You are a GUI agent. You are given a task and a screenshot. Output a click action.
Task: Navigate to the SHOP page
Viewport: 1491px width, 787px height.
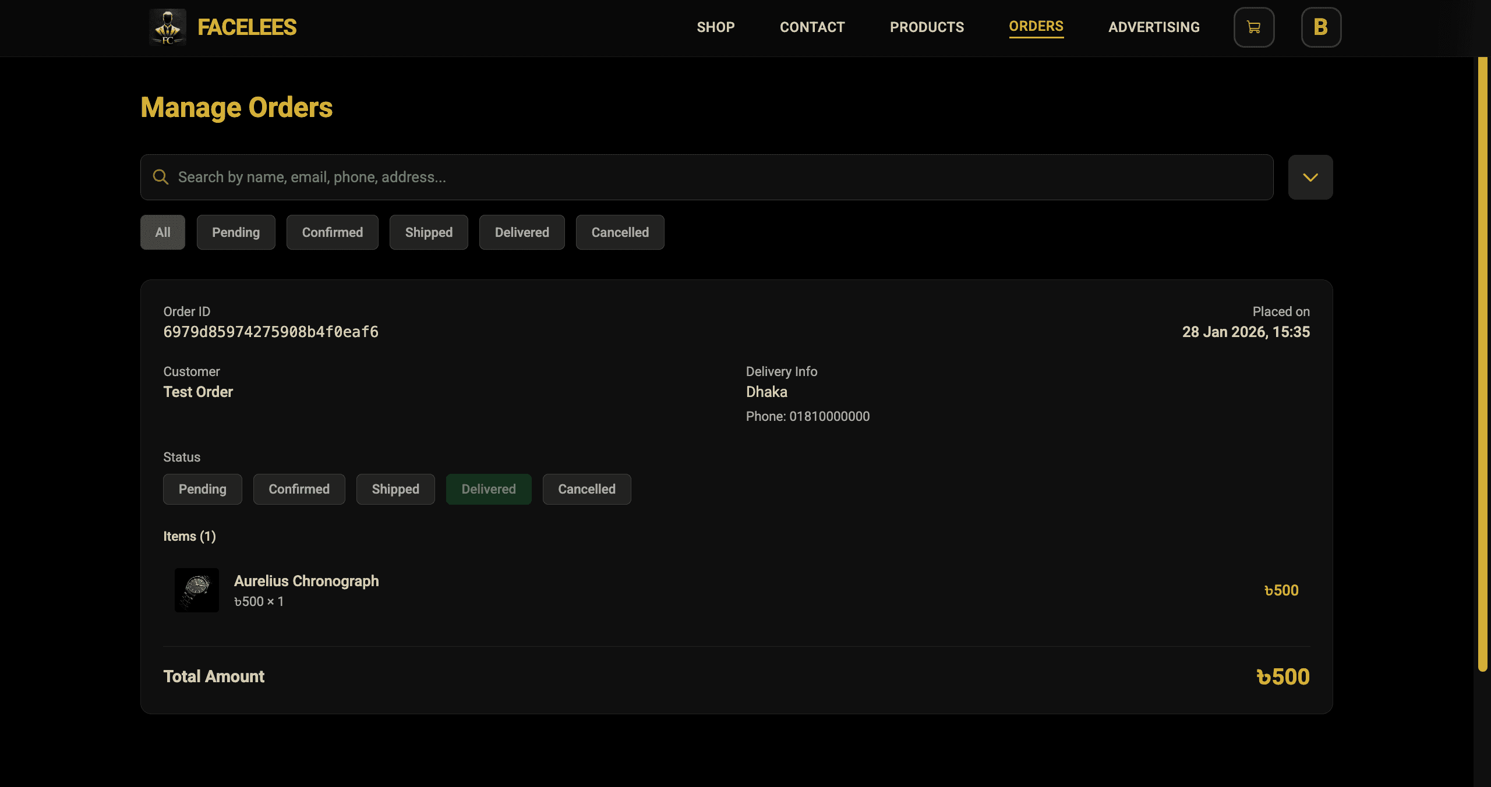coord(716,27)
